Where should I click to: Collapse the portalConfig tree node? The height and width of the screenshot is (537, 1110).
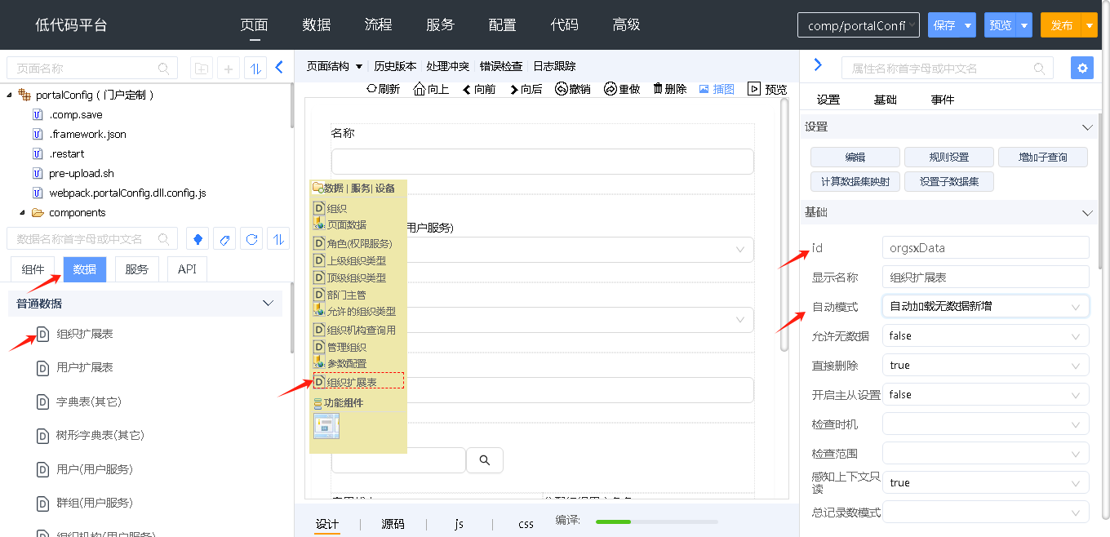click(9, 95)
